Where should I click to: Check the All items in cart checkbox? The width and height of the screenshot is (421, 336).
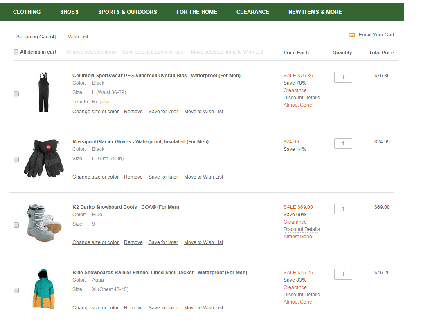[x=16, y=52]
